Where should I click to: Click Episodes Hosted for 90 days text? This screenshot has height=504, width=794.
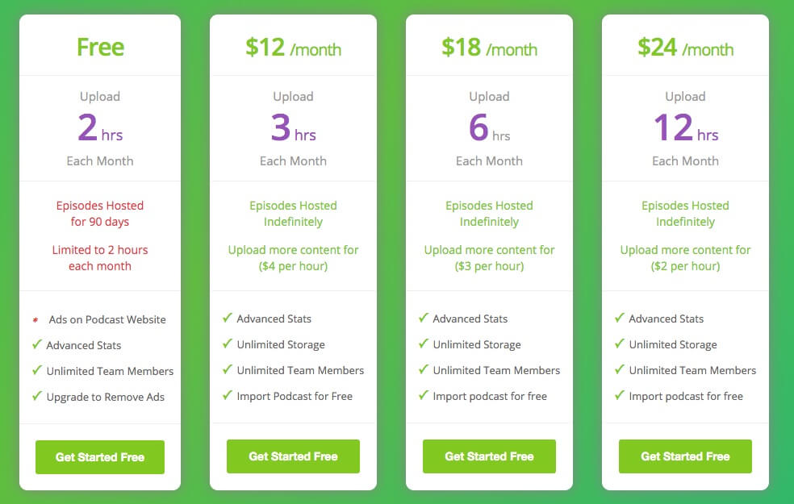click(100, 214)
